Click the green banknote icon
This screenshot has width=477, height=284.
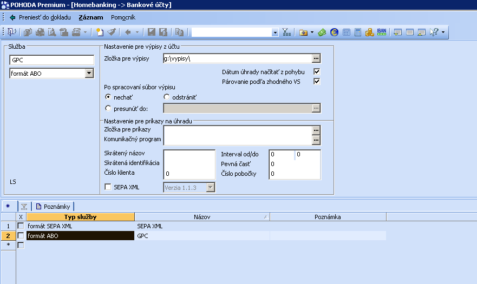click(322, 32)
